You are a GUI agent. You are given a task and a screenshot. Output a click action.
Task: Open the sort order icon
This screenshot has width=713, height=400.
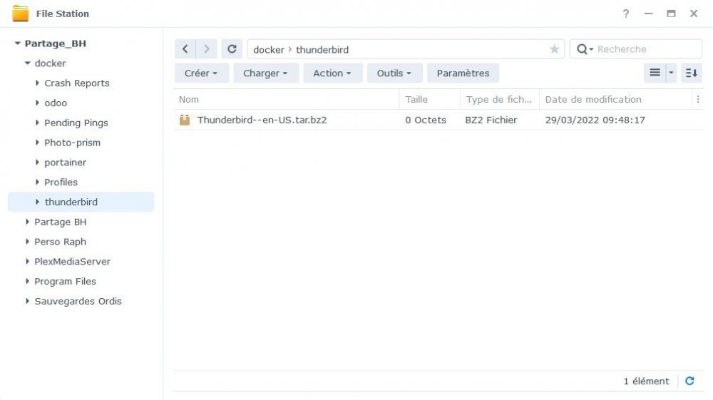pos(692,73)
